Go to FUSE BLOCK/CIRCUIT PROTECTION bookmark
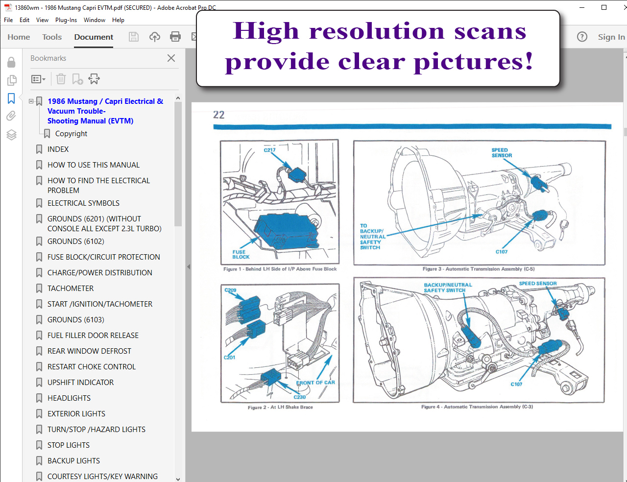 coord(104,257)
